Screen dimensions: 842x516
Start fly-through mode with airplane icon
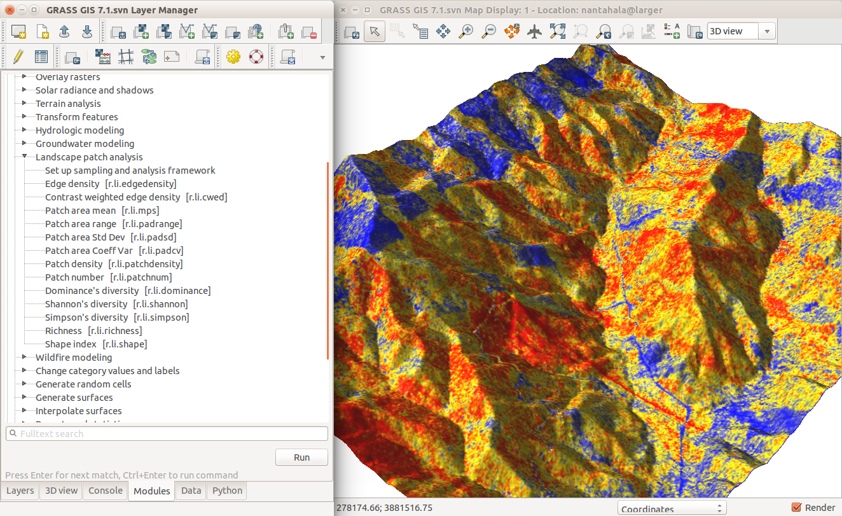tap(534, 31)
